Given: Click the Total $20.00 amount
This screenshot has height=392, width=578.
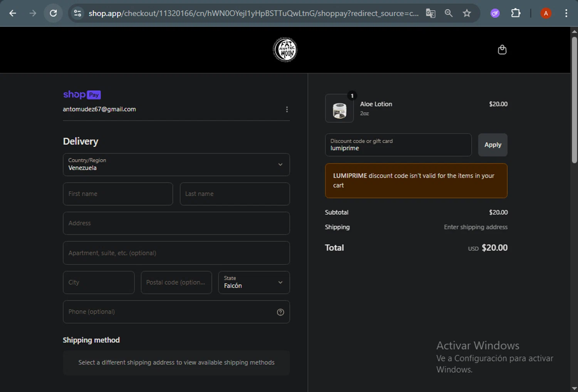Looking at the screenshot, I should [494, 248].
